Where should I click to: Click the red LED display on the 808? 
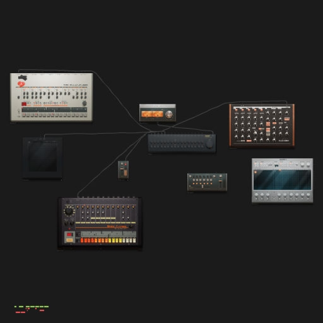pyautogui.click(x=69, y=234)
